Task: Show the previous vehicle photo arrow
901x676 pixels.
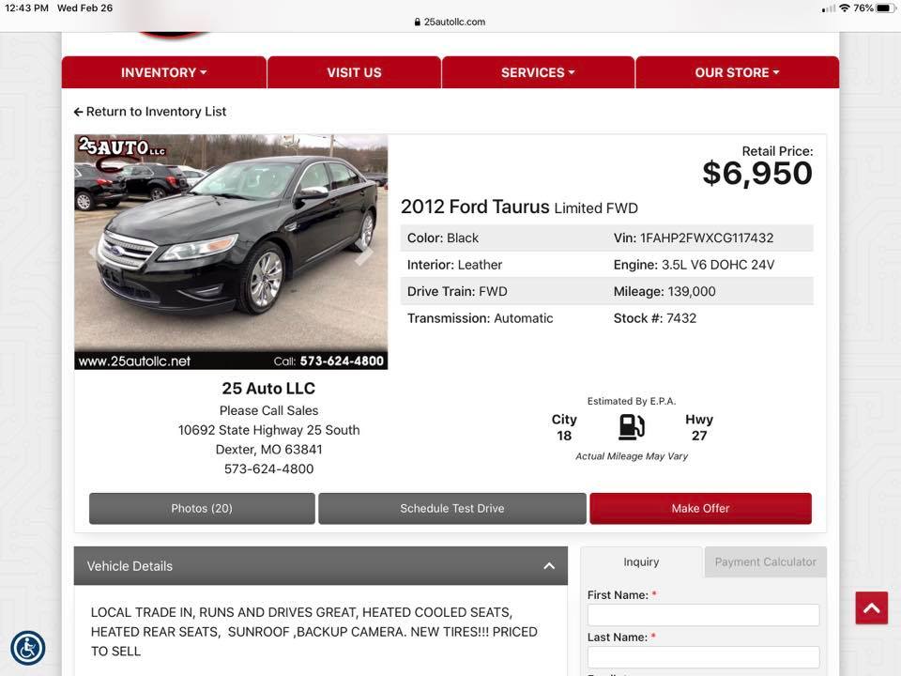Action: (x=95, y=253)
